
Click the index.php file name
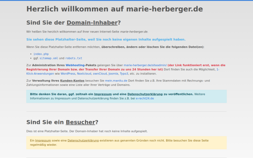[x=41, y=54]
